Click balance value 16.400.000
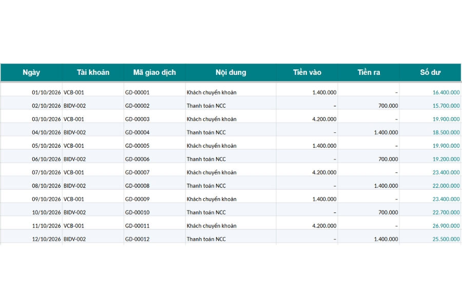 tap(446, 92)
